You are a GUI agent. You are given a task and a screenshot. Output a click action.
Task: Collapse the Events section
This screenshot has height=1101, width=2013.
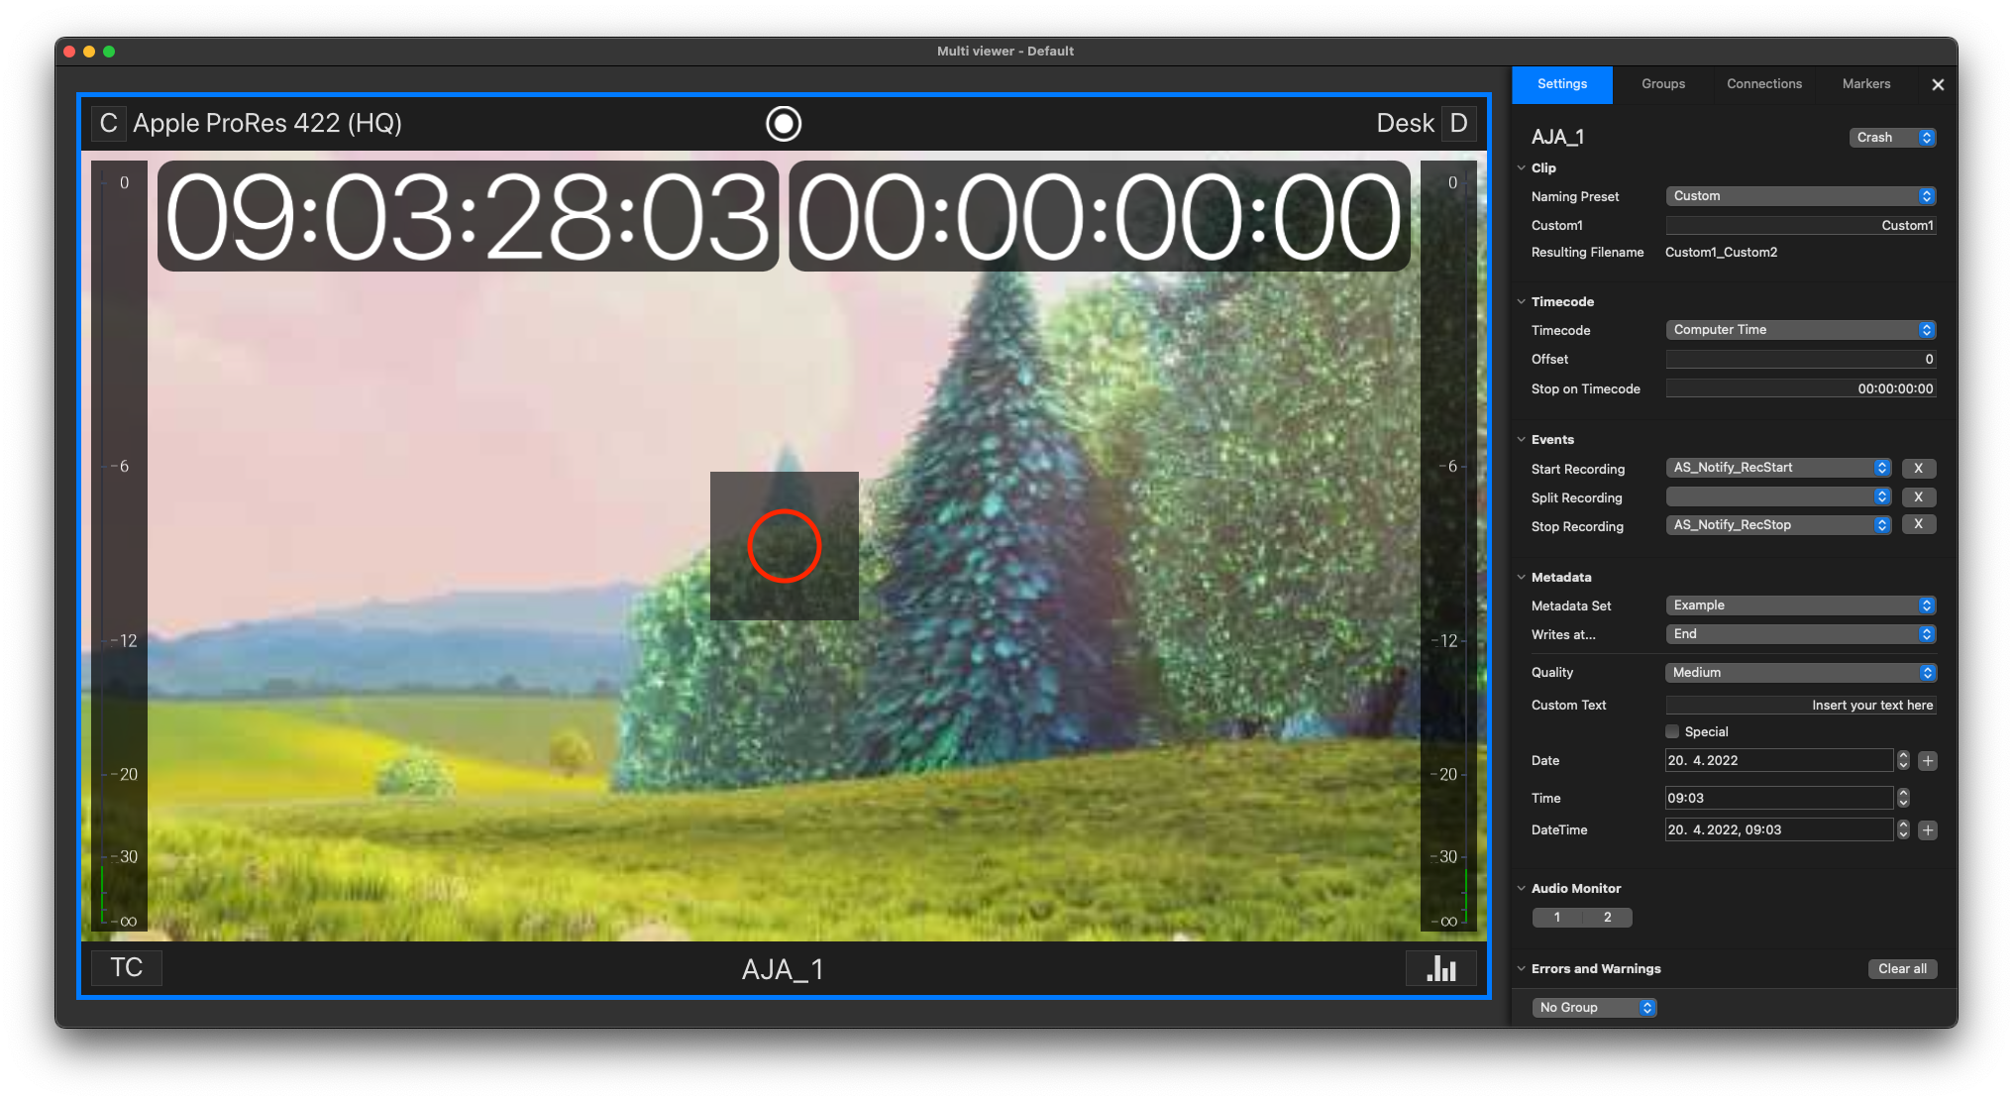(1522, 439)
